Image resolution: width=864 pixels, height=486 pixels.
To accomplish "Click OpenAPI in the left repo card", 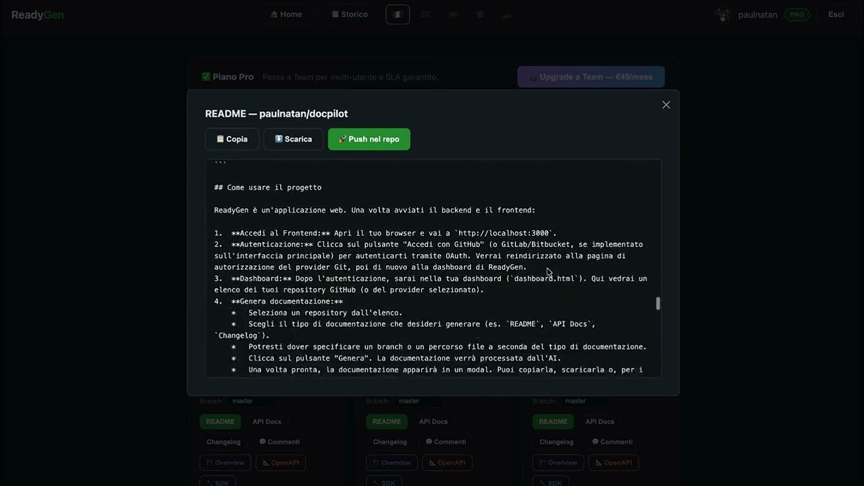I will (x=281, y=462).
